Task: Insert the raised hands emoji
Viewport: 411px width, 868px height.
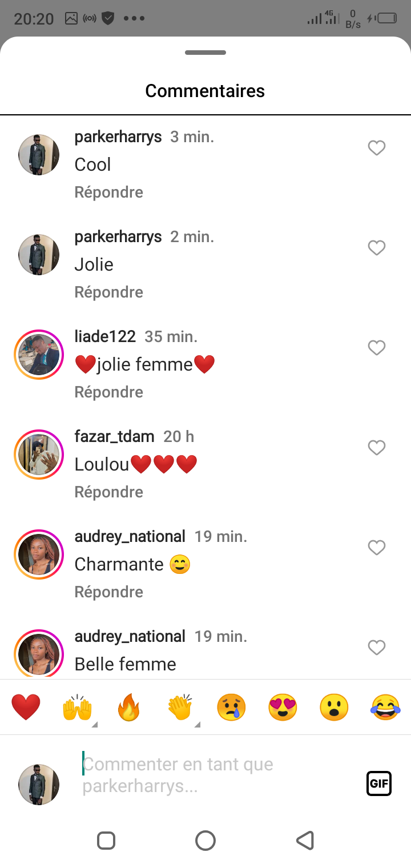Action: [77, 708]
